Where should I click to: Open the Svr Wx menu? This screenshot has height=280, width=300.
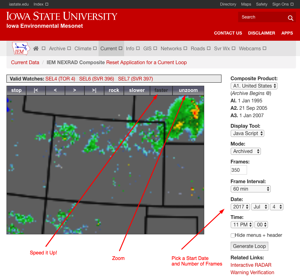click(225, 48)
